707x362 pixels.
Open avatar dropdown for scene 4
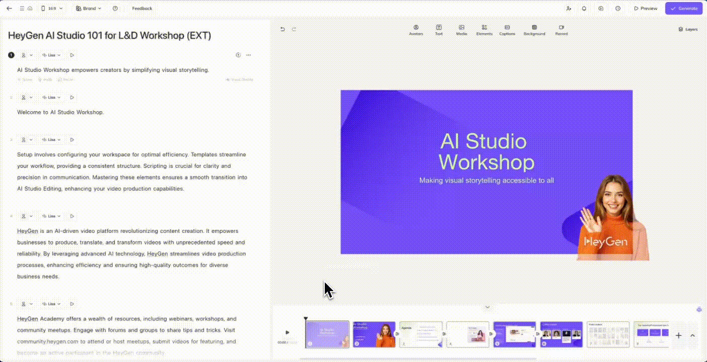point(26,216)
